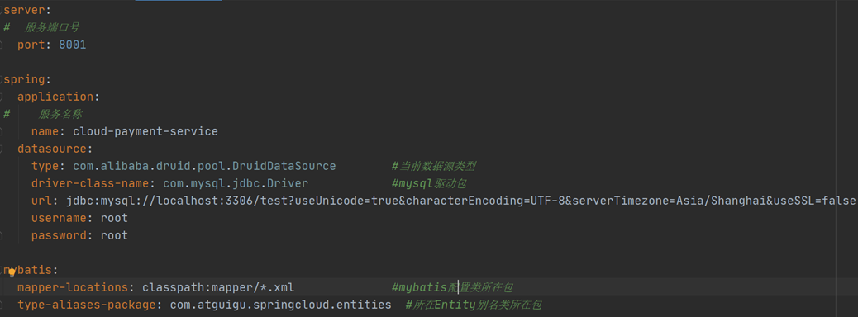Collapse the datasource section fold marker
The width and height of the screenshot is (858, 317).
2,149
